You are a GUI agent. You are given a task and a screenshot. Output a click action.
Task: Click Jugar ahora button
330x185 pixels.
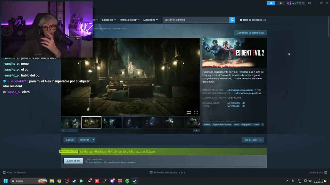point(73,161)
